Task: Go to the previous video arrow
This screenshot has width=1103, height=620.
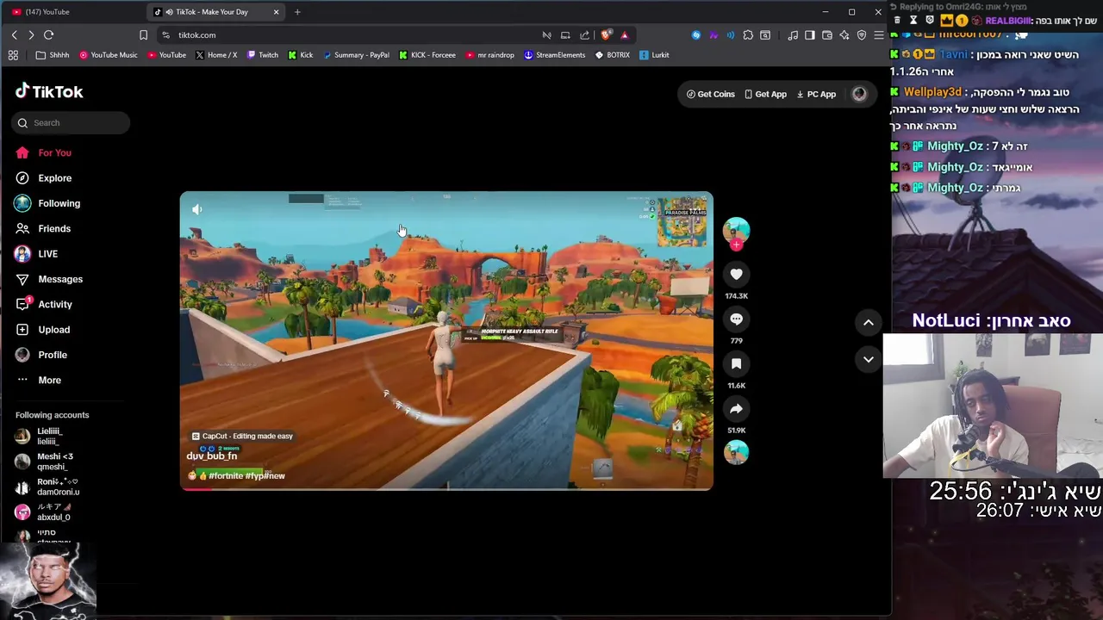Action: click(869, 322)
